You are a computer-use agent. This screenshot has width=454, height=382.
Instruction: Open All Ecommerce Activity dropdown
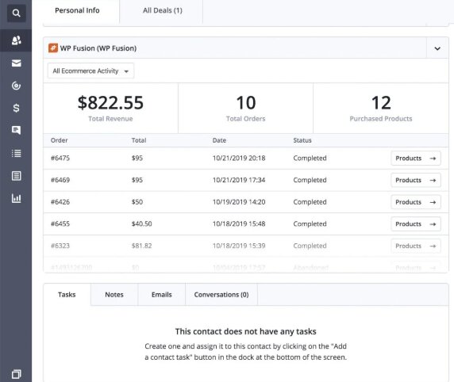tap(90, 71)
